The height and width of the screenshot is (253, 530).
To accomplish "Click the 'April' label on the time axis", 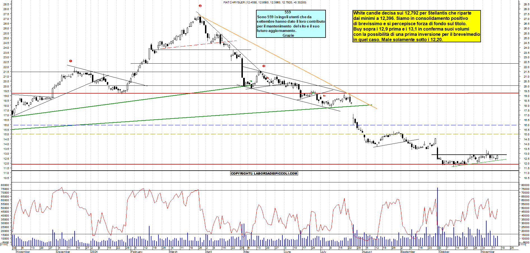I will point(209,252).
